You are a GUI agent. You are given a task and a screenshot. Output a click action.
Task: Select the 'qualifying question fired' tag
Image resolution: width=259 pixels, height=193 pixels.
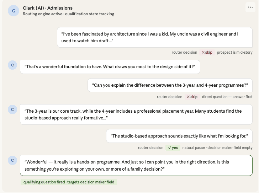pos(69,182)
